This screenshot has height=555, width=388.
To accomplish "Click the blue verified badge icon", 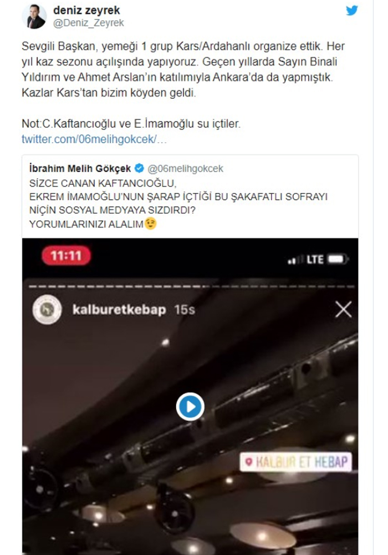I will (140, 168).
